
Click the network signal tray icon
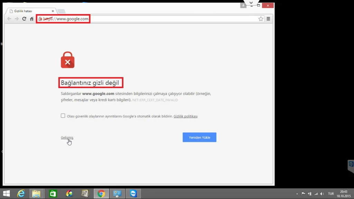[x=316, y=194]
